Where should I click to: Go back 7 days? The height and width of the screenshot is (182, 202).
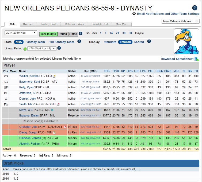105,33
